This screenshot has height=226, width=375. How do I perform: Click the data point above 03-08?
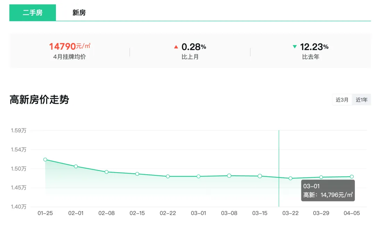pos(229,176)
